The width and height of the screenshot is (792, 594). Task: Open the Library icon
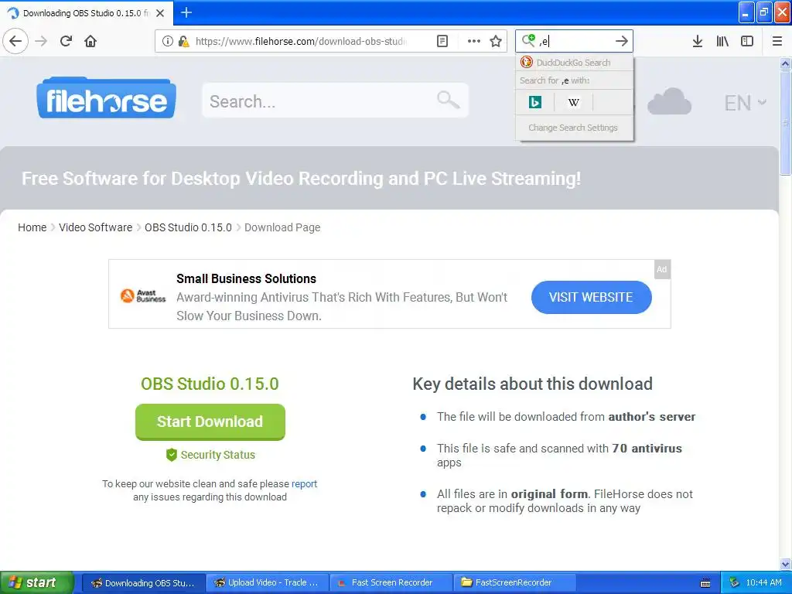[722, 41]
